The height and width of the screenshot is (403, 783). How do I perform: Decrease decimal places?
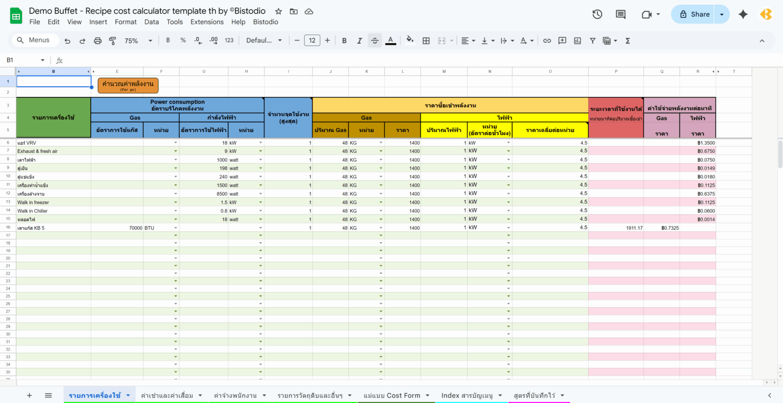198,40
